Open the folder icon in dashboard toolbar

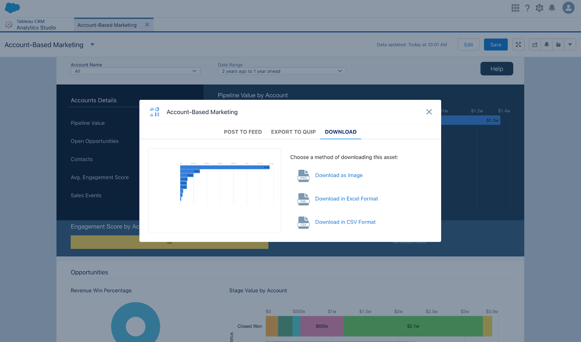click(x=558, y=45)
